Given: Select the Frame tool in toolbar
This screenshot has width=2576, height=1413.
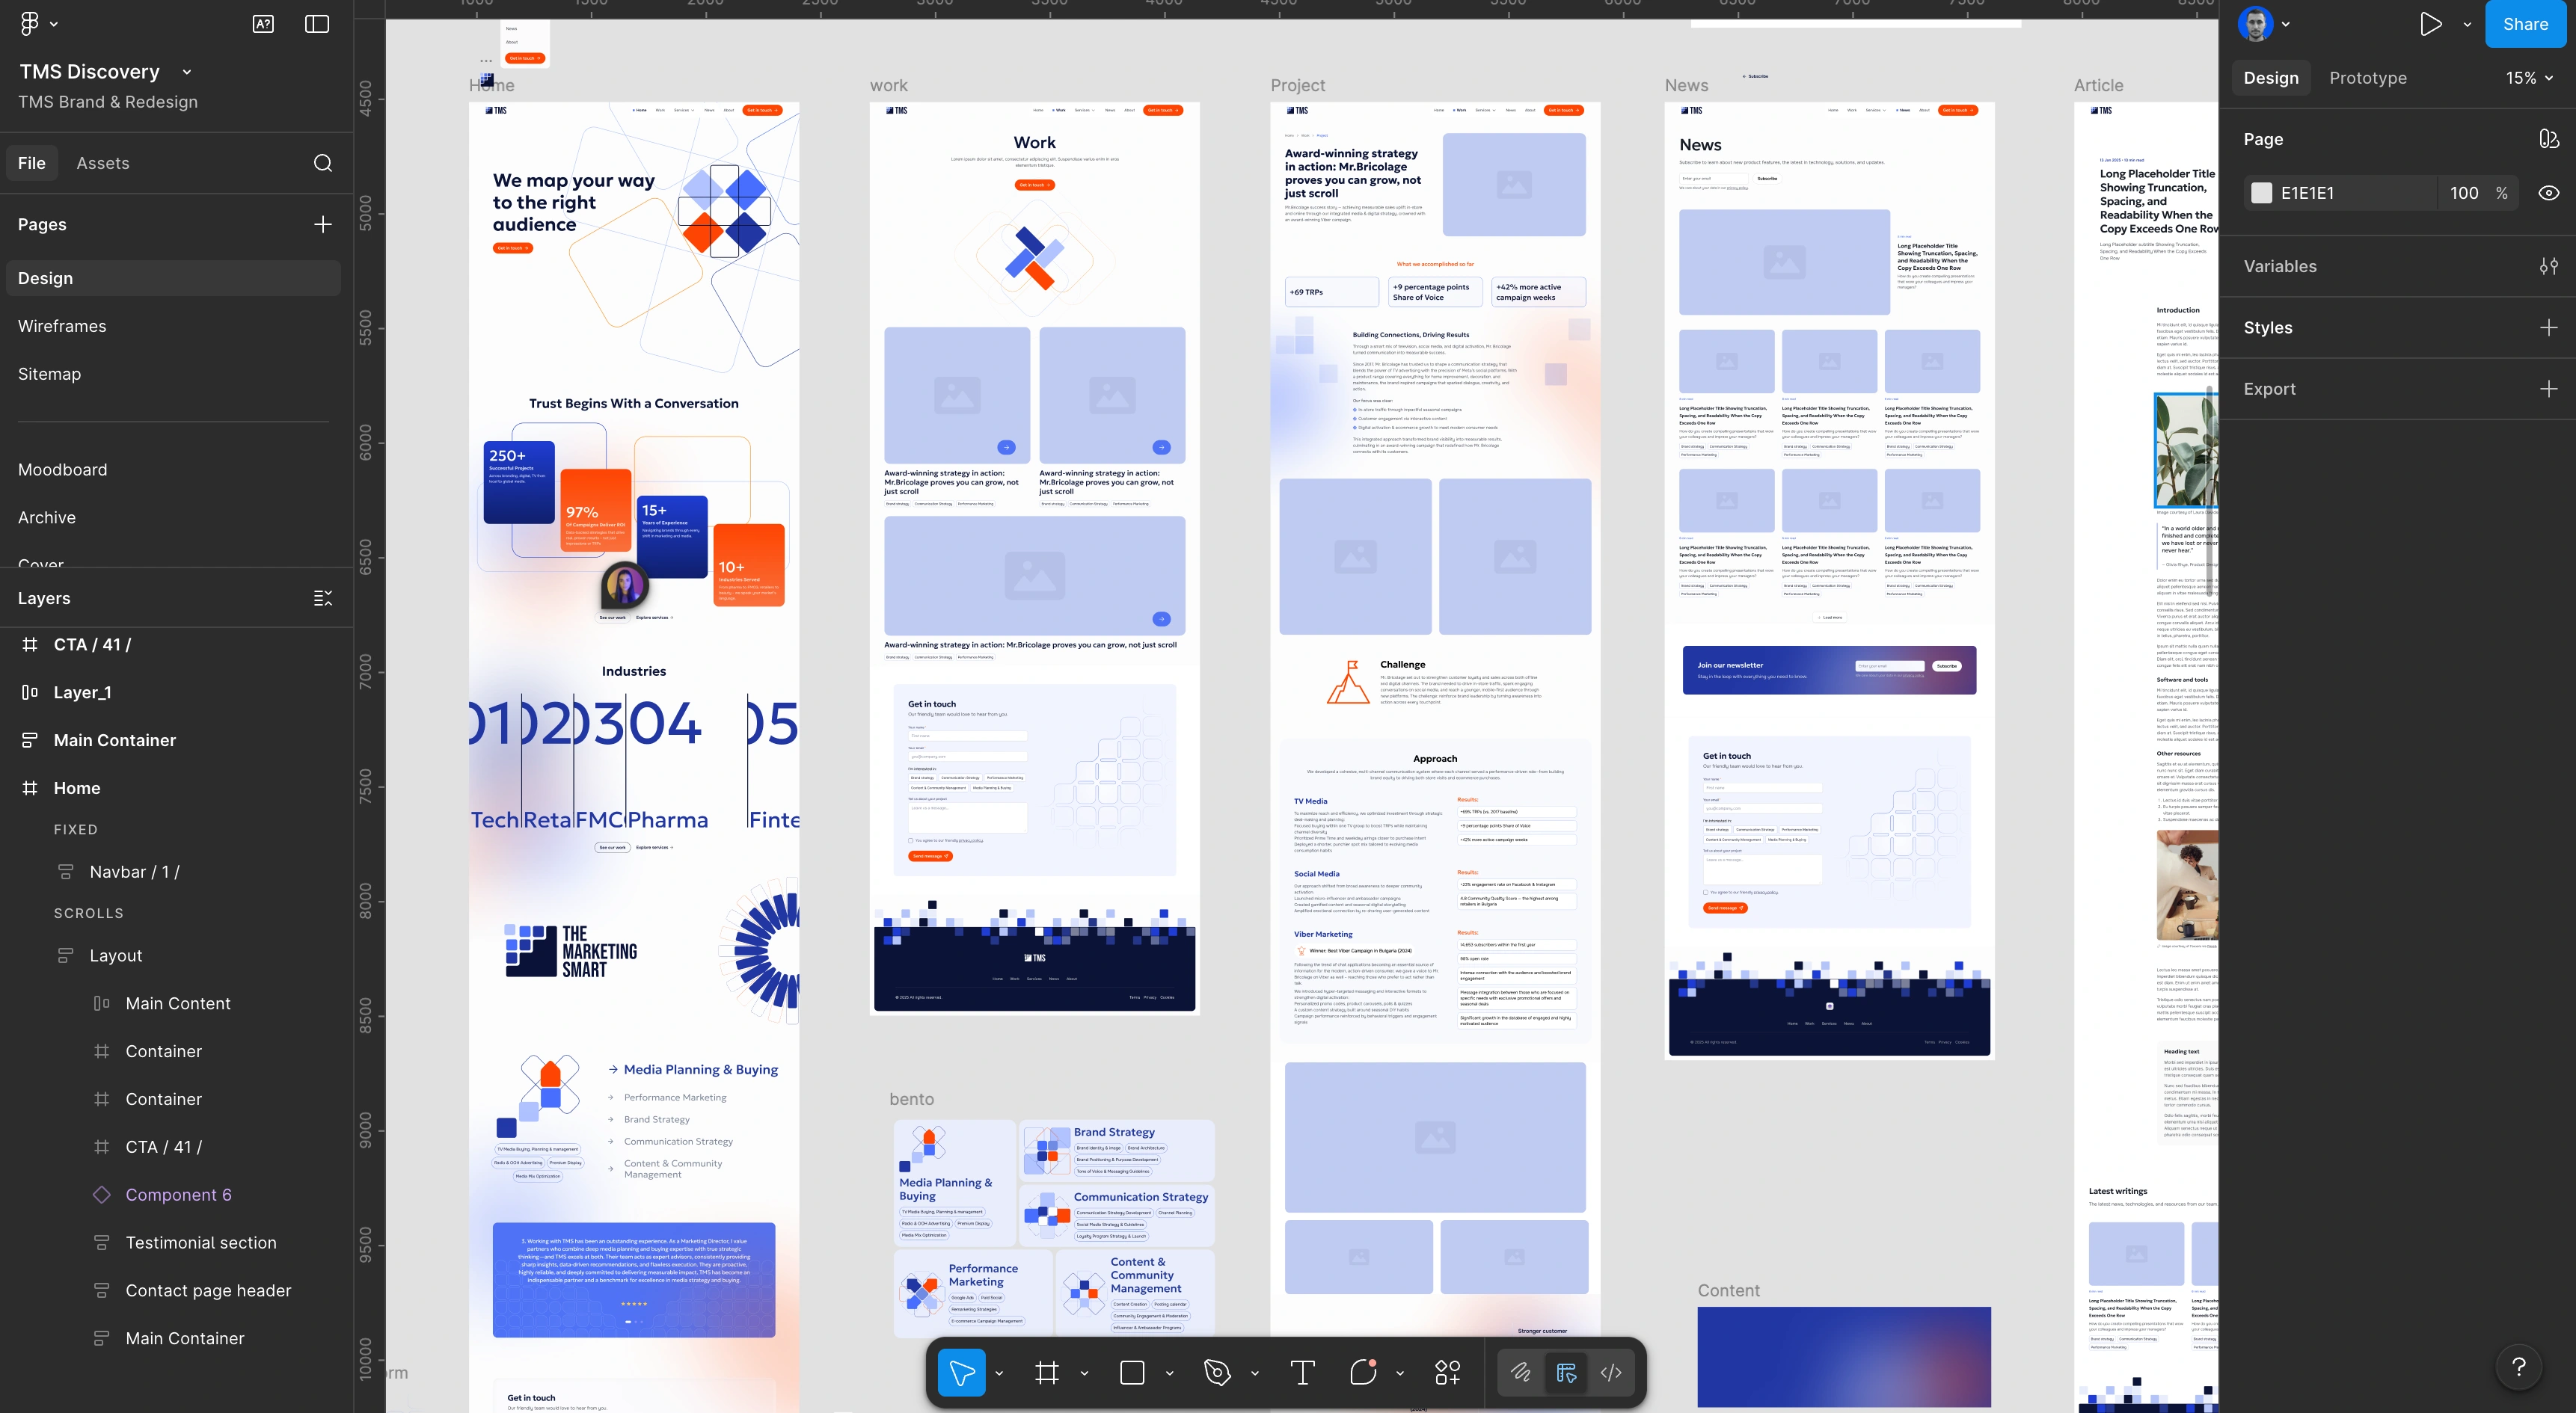Looking at the screenshot, I should tap(1047, 1372).
